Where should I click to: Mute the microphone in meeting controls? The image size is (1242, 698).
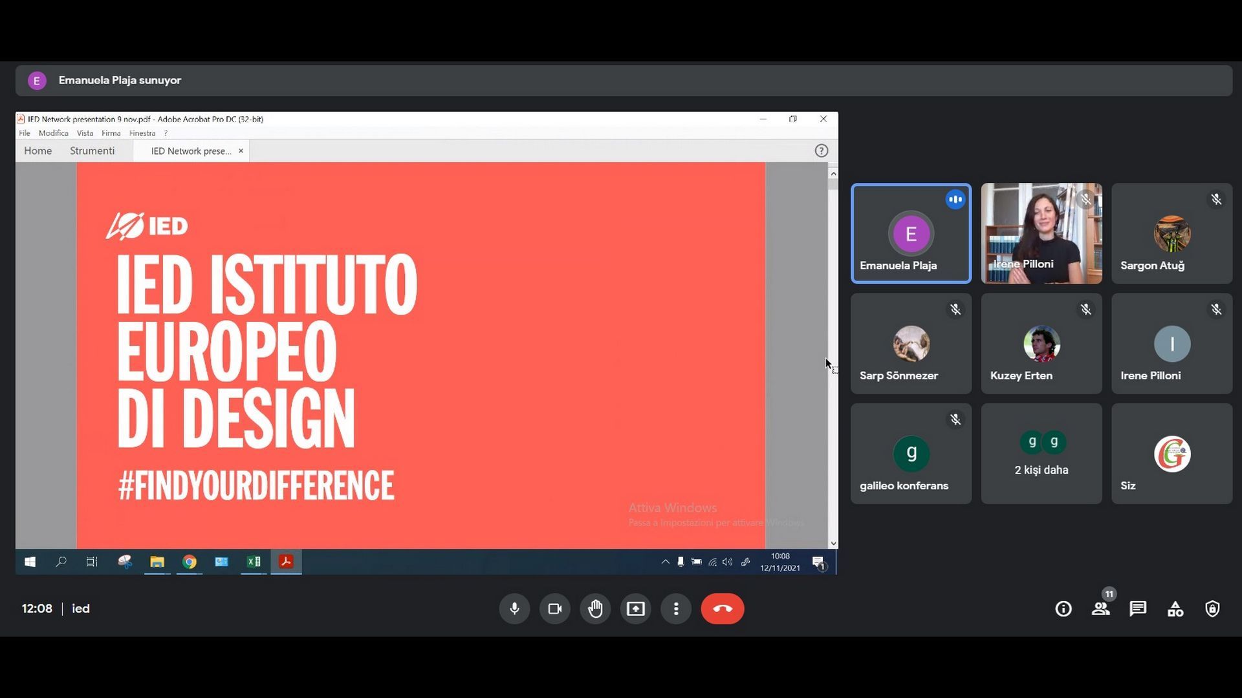point(514,609)
